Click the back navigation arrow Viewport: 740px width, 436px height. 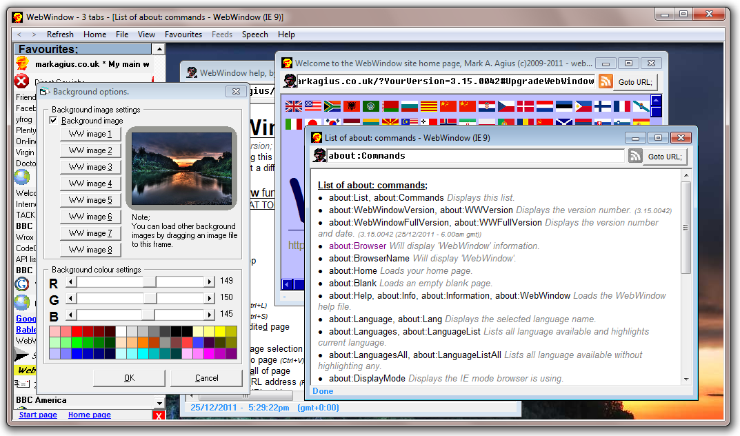(x=19, y=34)
